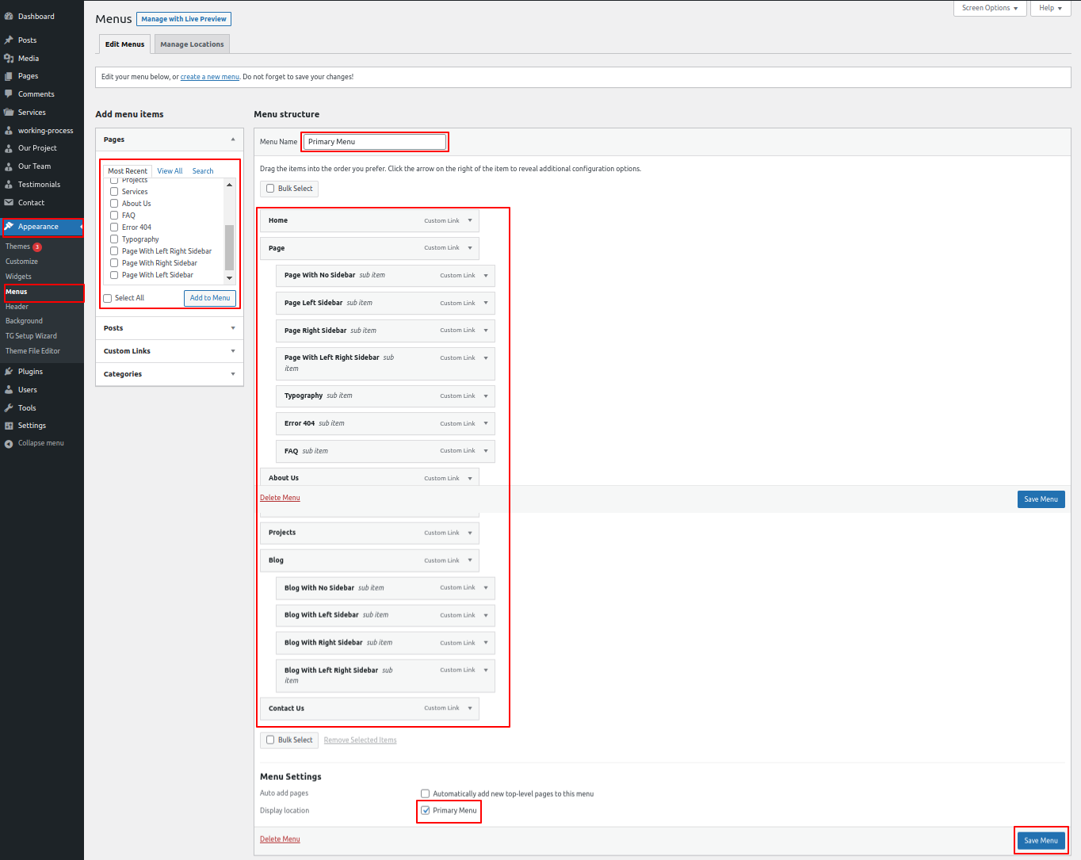Click the bottom Save Menu button
The width and height of the screenshot is (1081, 860).
[1041, 840]
